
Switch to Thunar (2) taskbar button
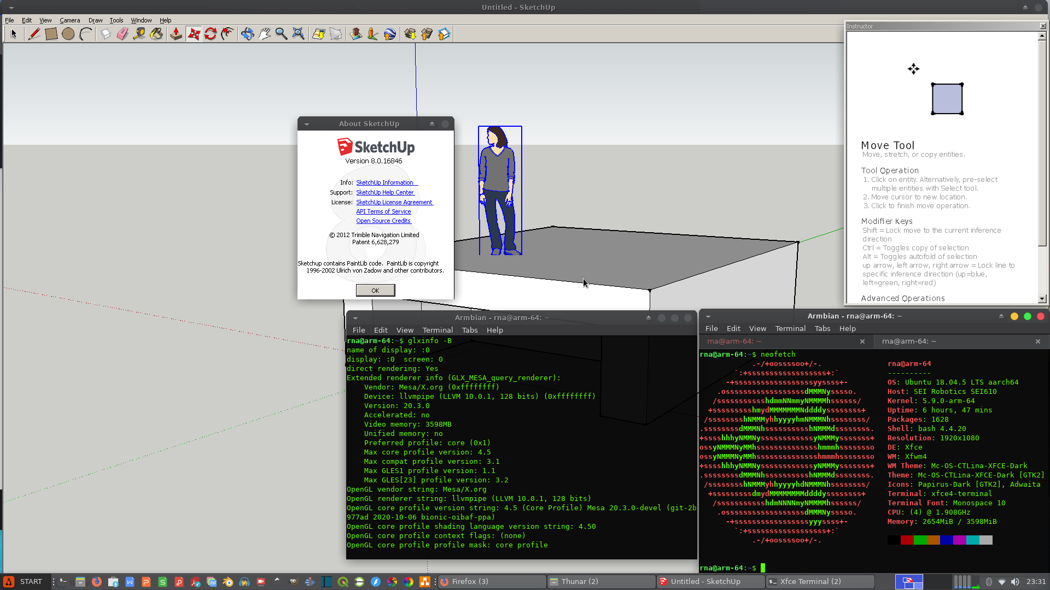point(602,582)
